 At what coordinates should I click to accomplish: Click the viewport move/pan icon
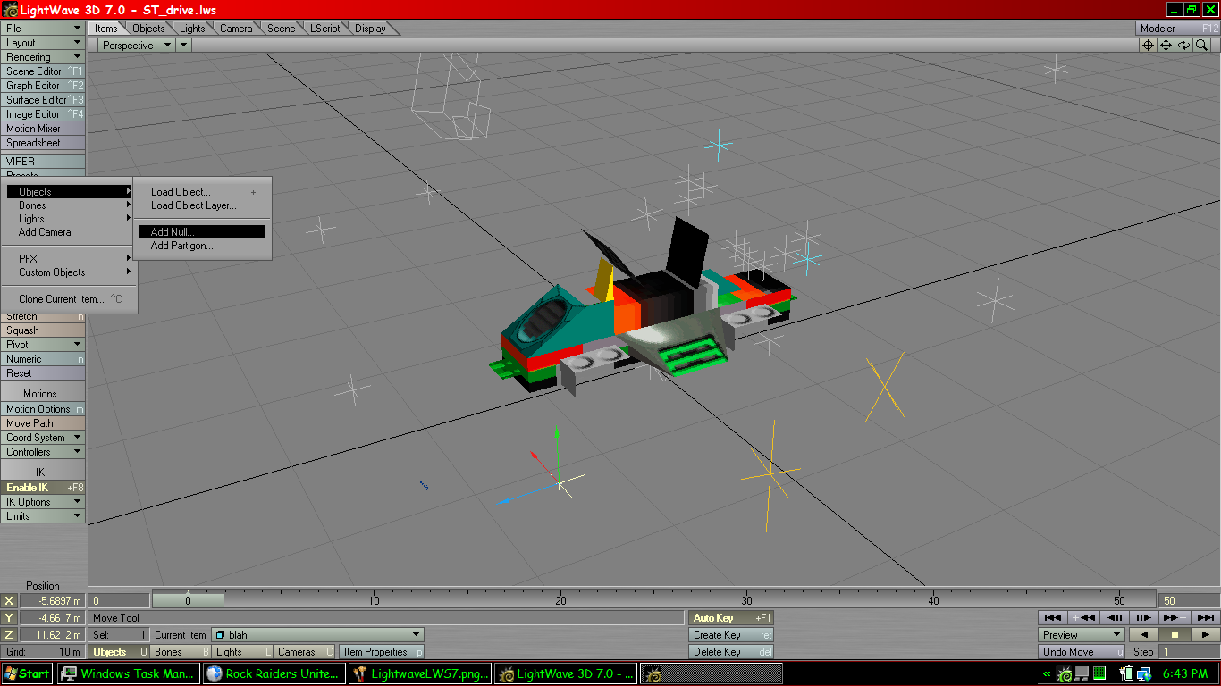pyautogui.click(x=1166, y=45)
